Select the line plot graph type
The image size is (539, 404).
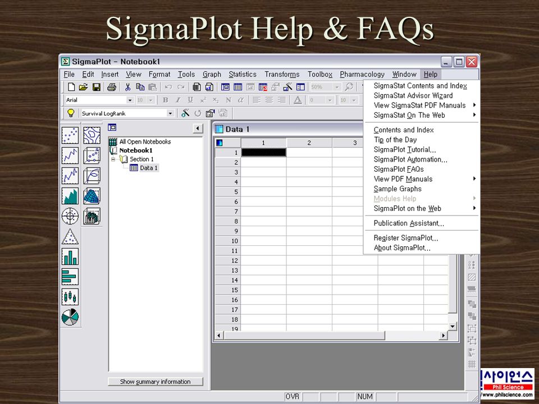click(70, 155)
